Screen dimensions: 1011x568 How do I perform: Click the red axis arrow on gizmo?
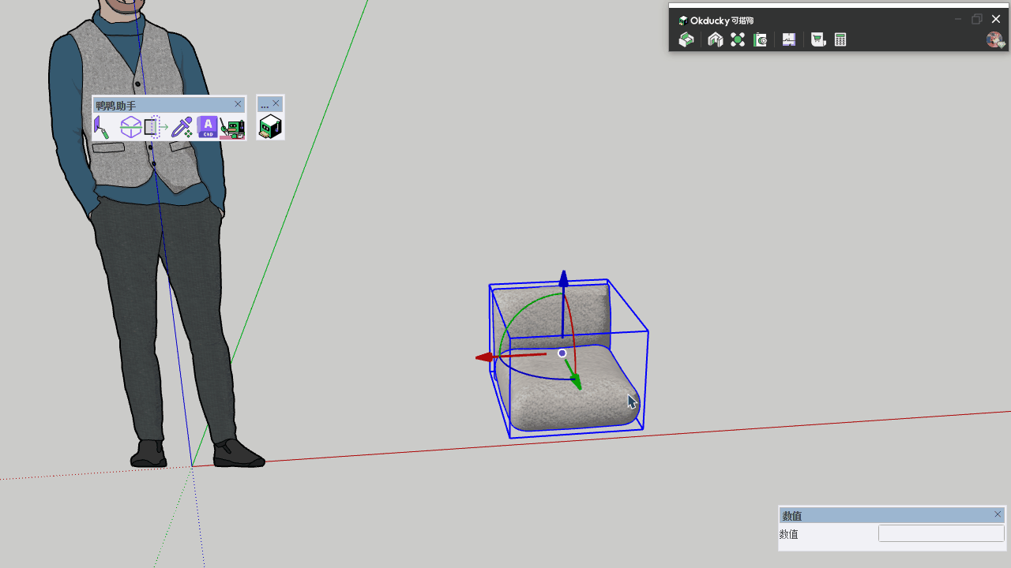483,357
